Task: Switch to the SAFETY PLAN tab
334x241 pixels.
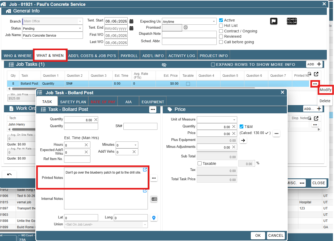Action: [x=73, y=102]
